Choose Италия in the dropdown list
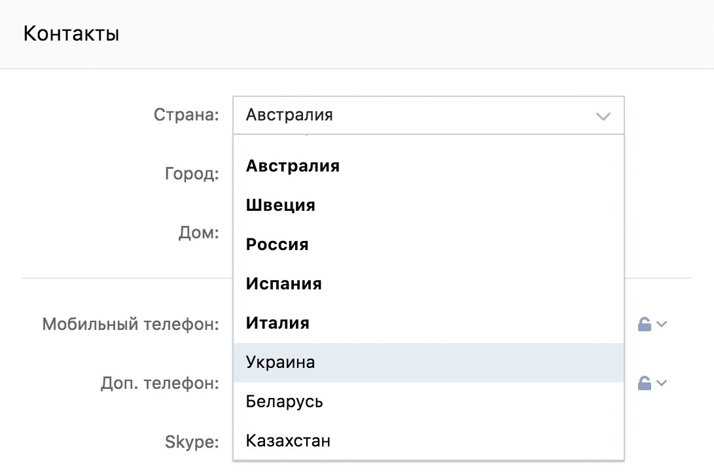This screenshot has width=714, height=474. 277,323
